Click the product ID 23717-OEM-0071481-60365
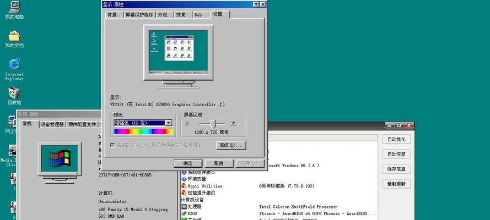Image resolution: width=490 pixels, height=220 pixels. pyautogui.click(x=125, y=175)
